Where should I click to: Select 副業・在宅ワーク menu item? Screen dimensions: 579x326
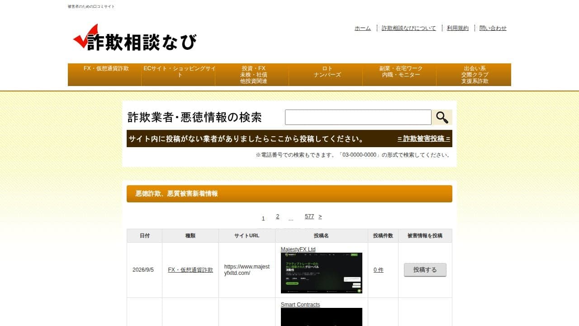(401, 75)
